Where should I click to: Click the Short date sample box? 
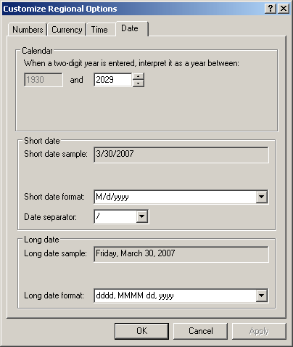pyautogui.click(x=181, y=155)
